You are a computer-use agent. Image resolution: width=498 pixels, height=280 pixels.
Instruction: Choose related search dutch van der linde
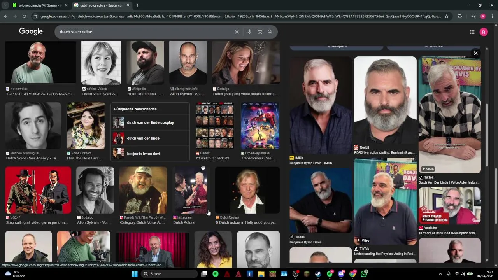(x=150, y=138)
